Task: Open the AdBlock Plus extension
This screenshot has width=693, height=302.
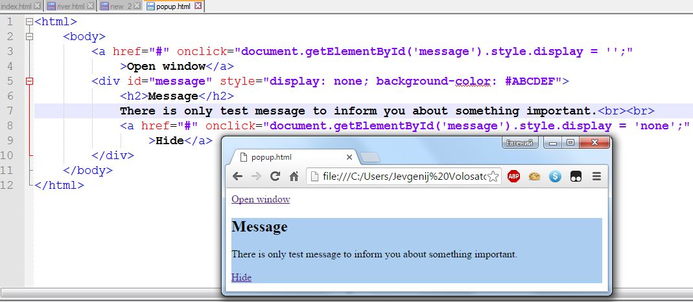Action: pos(513,177)
